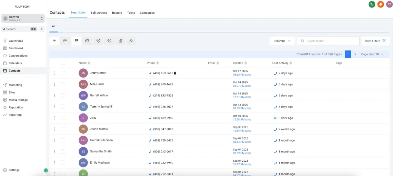This screenshot has height=176, width=393.
Task: Select the checkbox for Tammy Springhill
Action: 63,107
